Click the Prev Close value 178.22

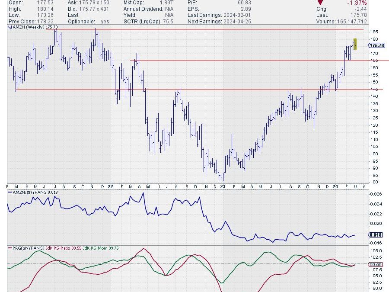(x=45, y=22)
